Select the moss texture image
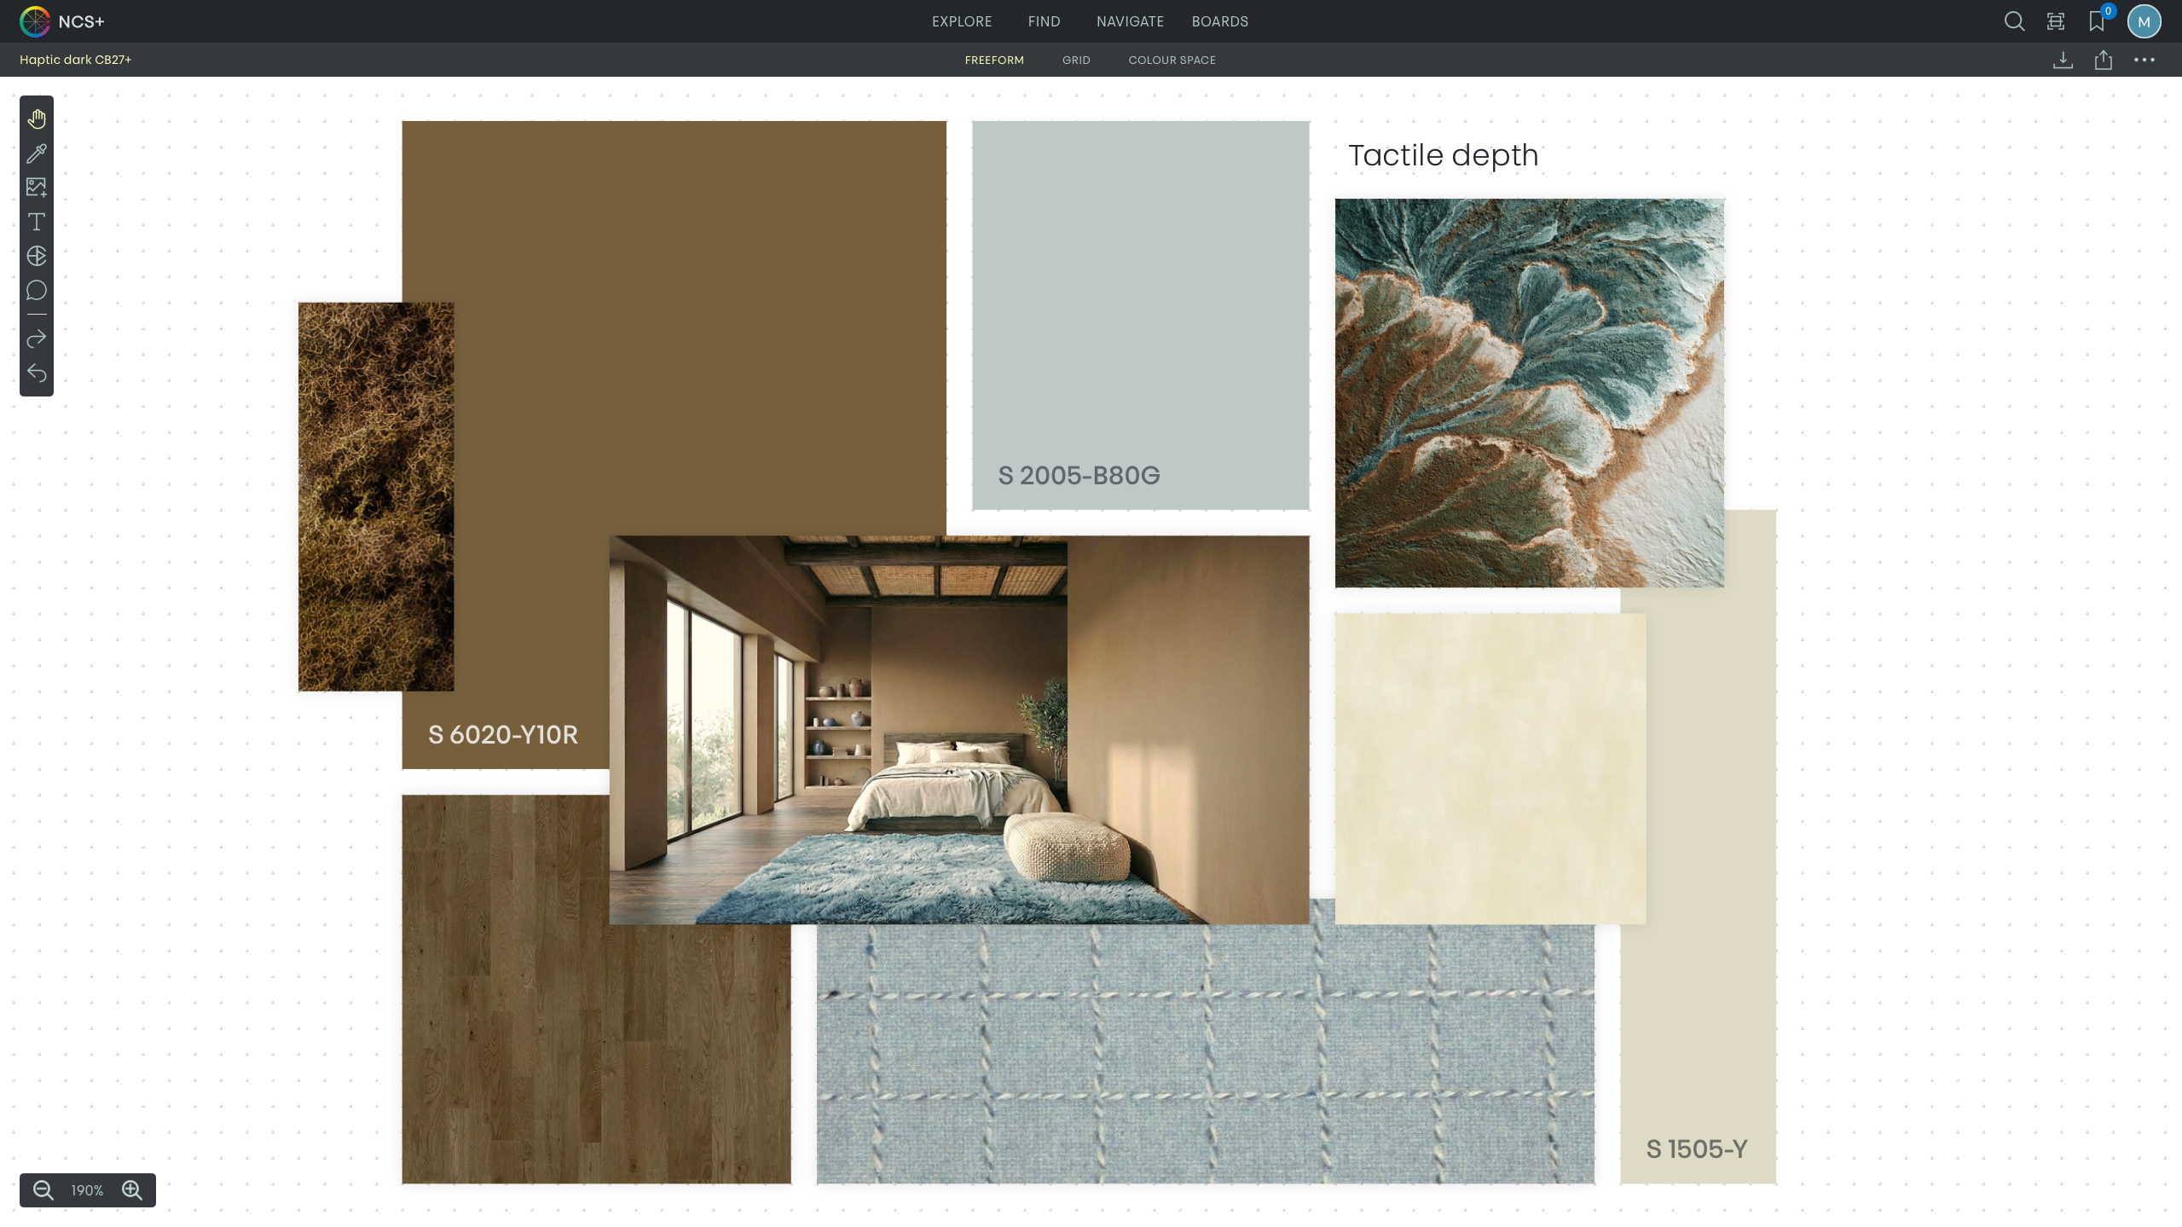The image size is (2182, 1227). [376, 496]
